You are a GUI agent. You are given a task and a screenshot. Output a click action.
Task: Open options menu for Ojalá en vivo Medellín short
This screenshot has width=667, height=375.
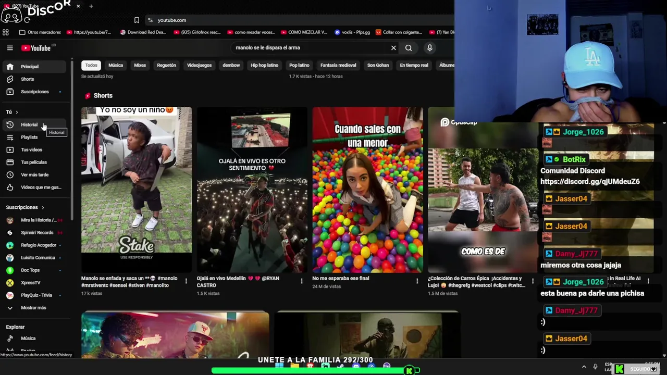point(301,281)
